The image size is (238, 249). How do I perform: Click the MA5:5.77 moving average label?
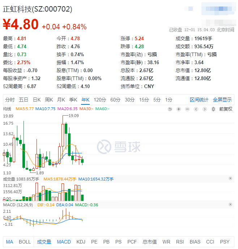click(25, 109)
